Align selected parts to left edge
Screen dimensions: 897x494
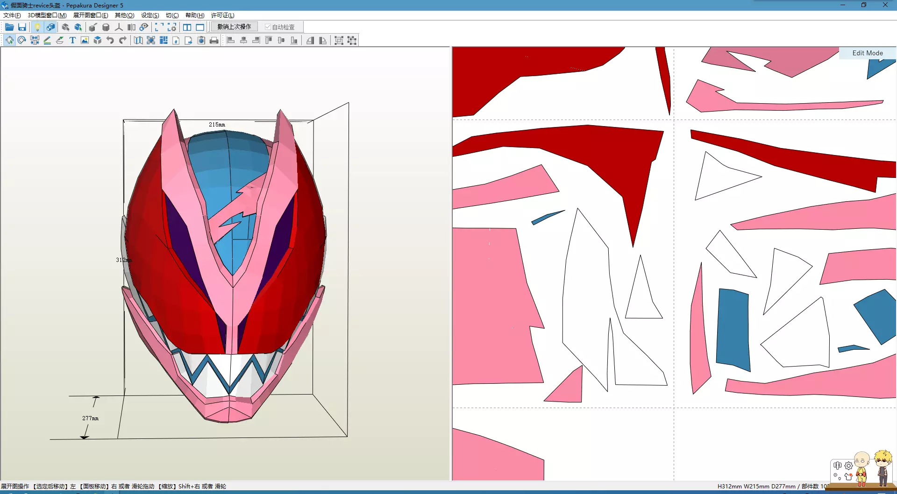point(231,40)
